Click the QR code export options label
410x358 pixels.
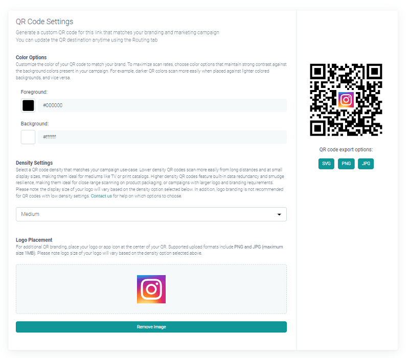[x=346, y=149]
